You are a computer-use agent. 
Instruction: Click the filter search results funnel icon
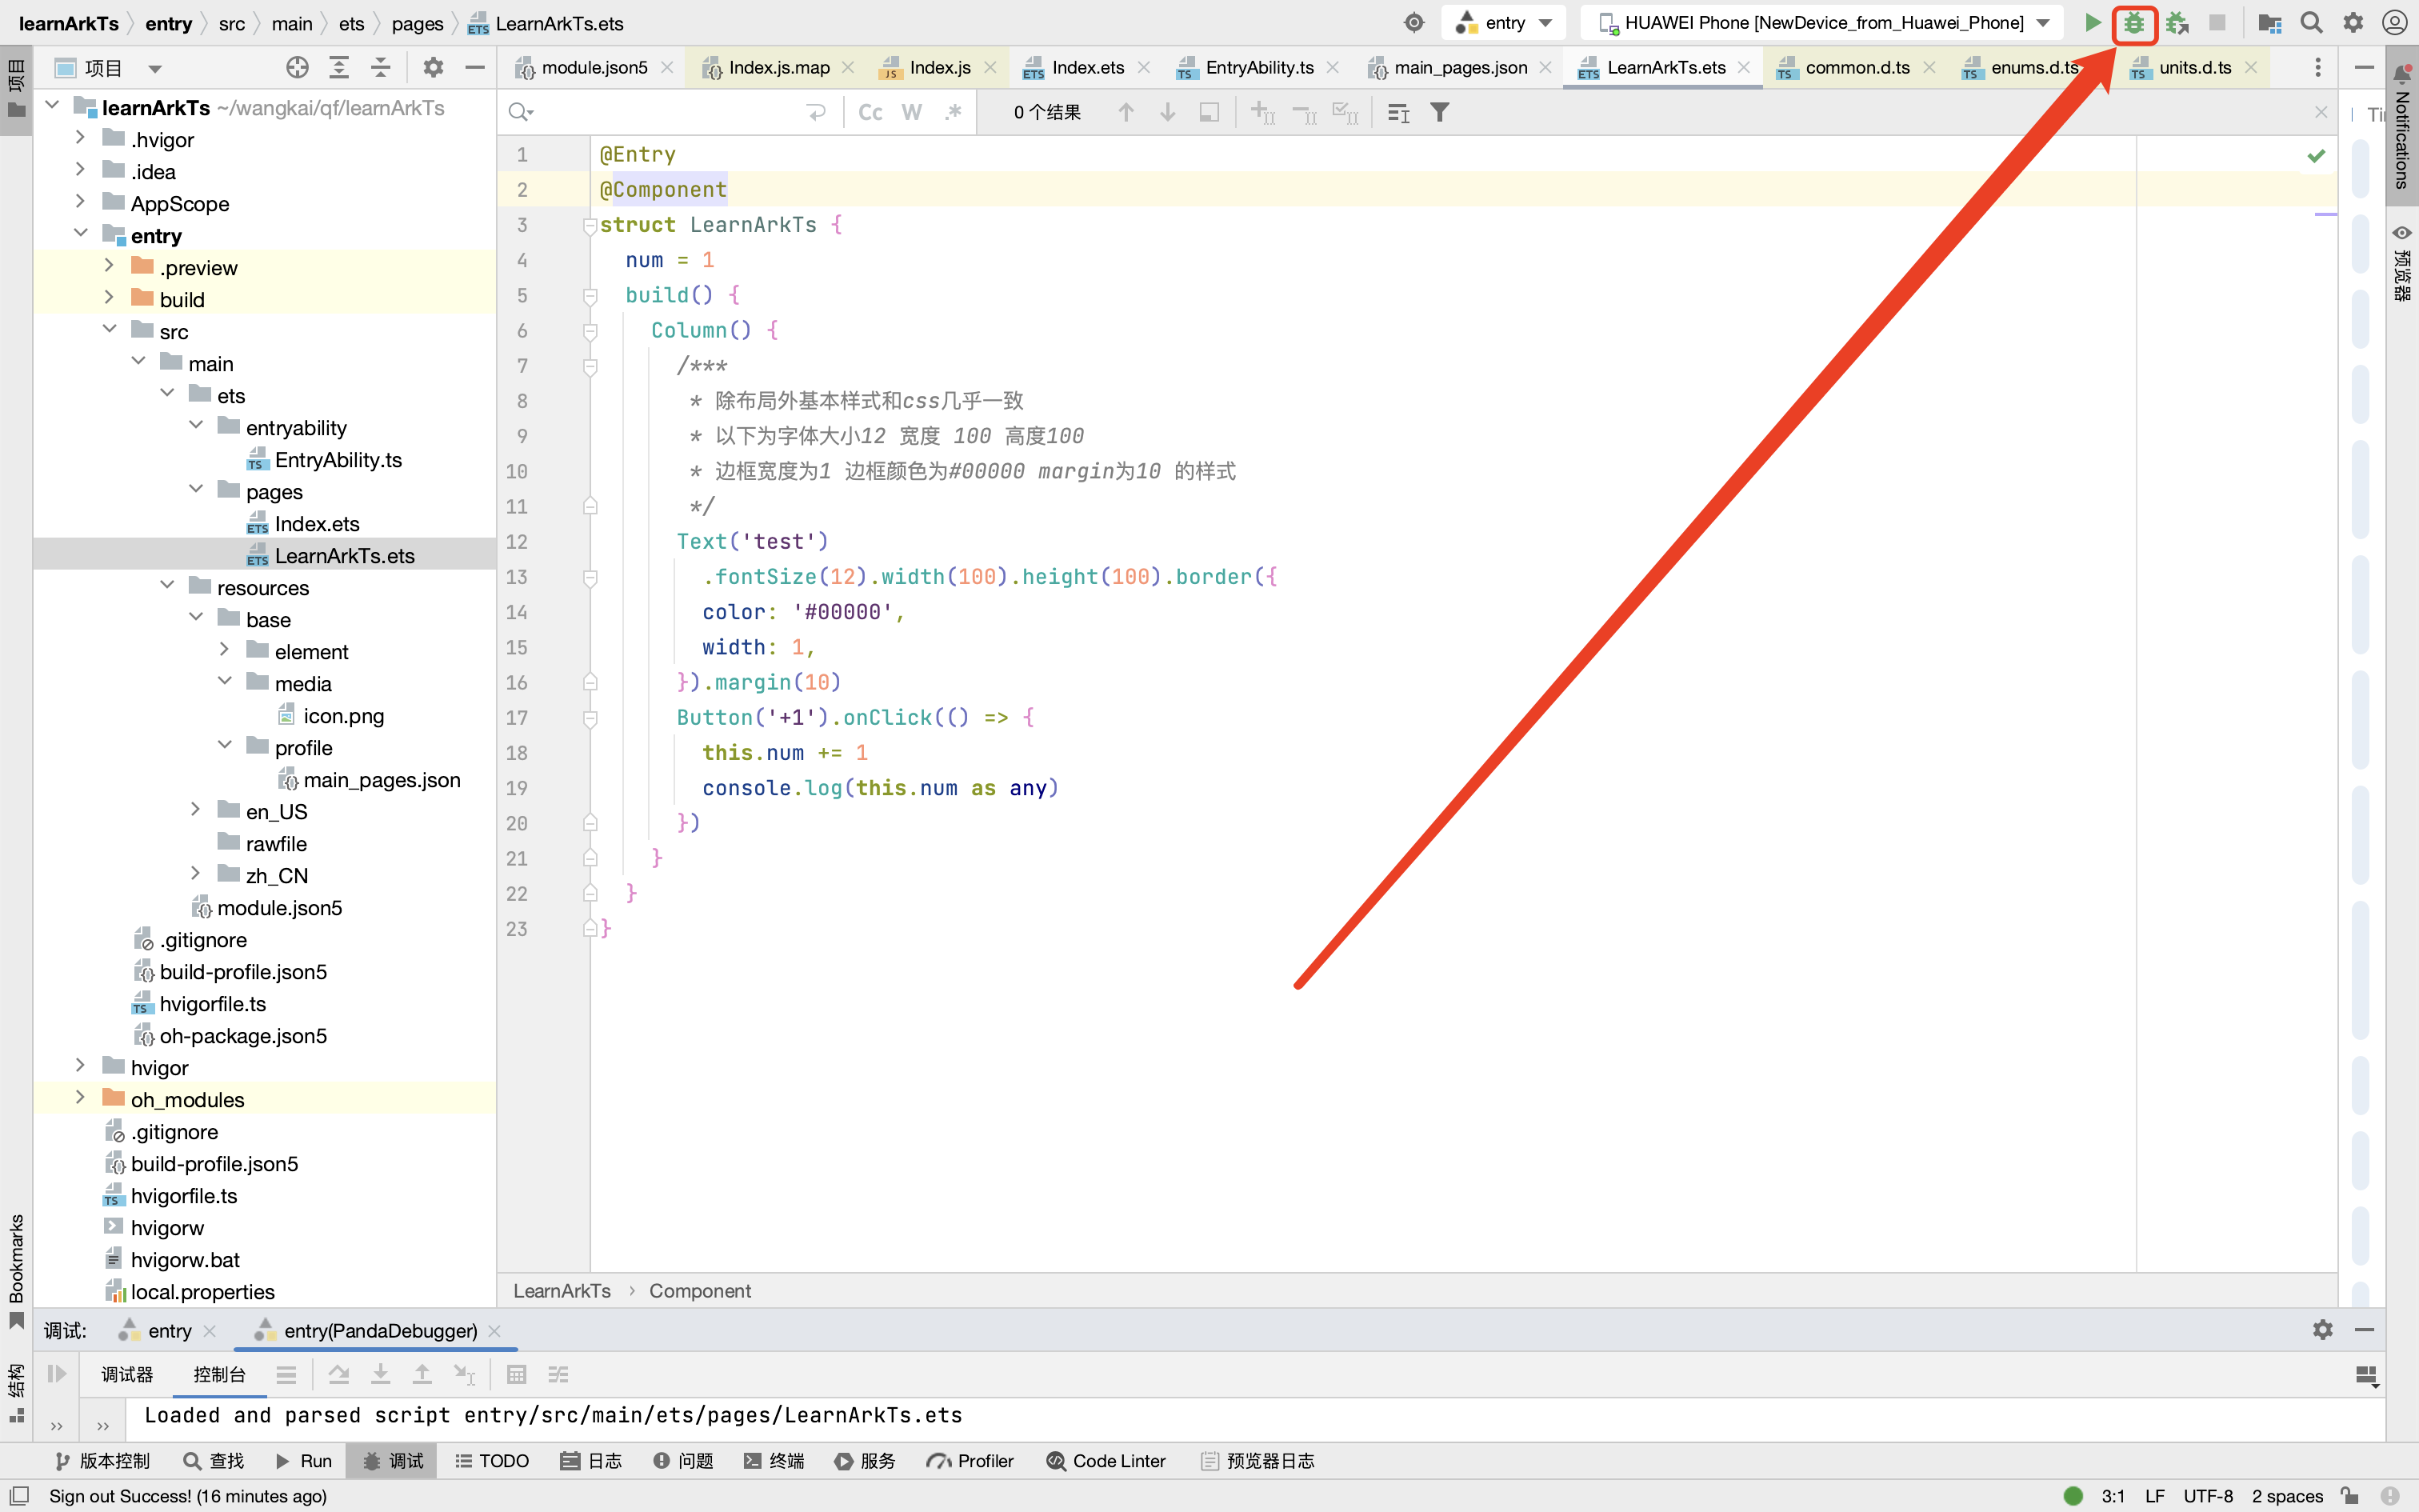(x=1439, y=112)
